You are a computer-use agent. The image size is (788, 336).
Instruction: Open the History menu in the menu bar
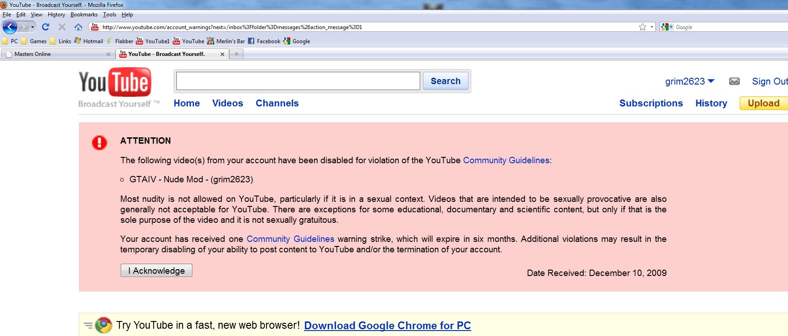57,15
